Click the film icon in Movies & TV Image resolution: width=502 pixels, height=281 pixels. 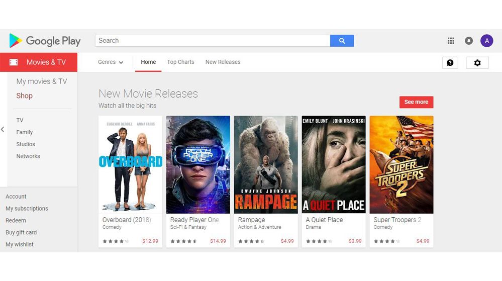[14, 62]
